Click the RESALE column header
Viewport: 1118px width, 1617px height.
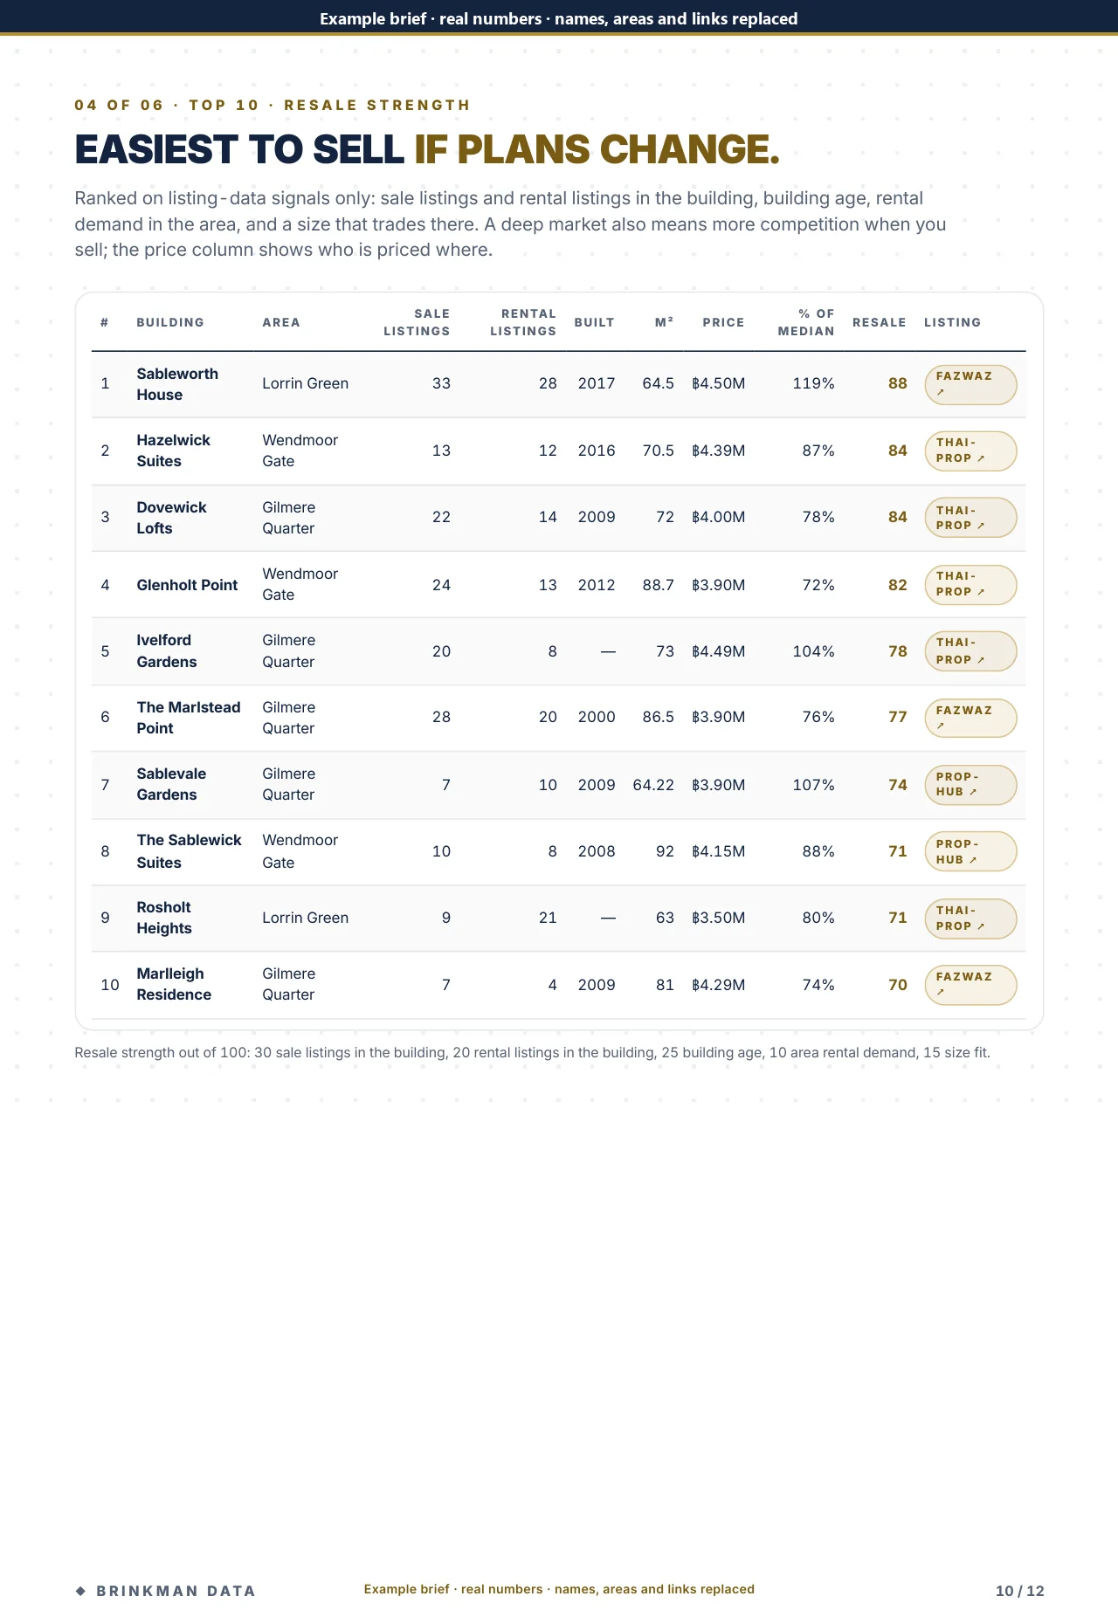pyautogui.click(x=879, y=322)
